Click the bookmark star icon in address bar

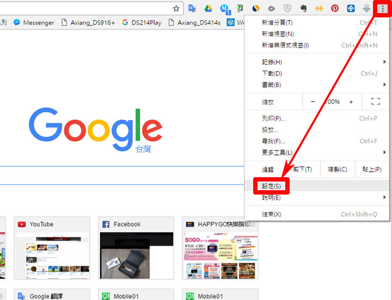pos(176,8)
